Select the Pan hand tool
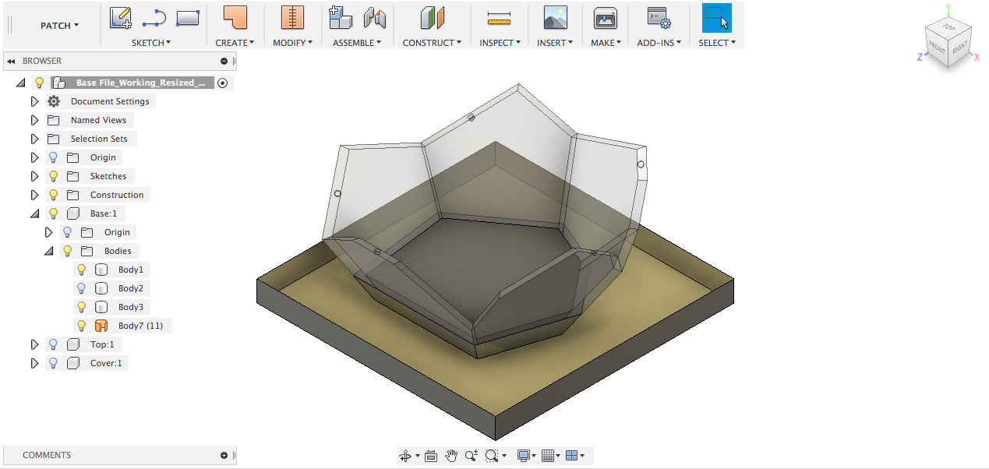 click(x=451, y=456)
